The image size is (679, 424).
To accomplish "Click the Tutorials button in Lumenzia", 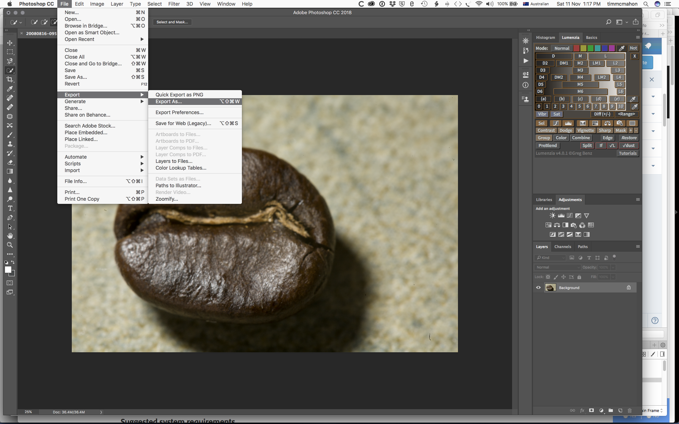I will [x=627, y=153].
